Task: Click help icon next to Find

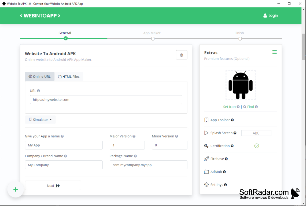Action: pos(256,107)
